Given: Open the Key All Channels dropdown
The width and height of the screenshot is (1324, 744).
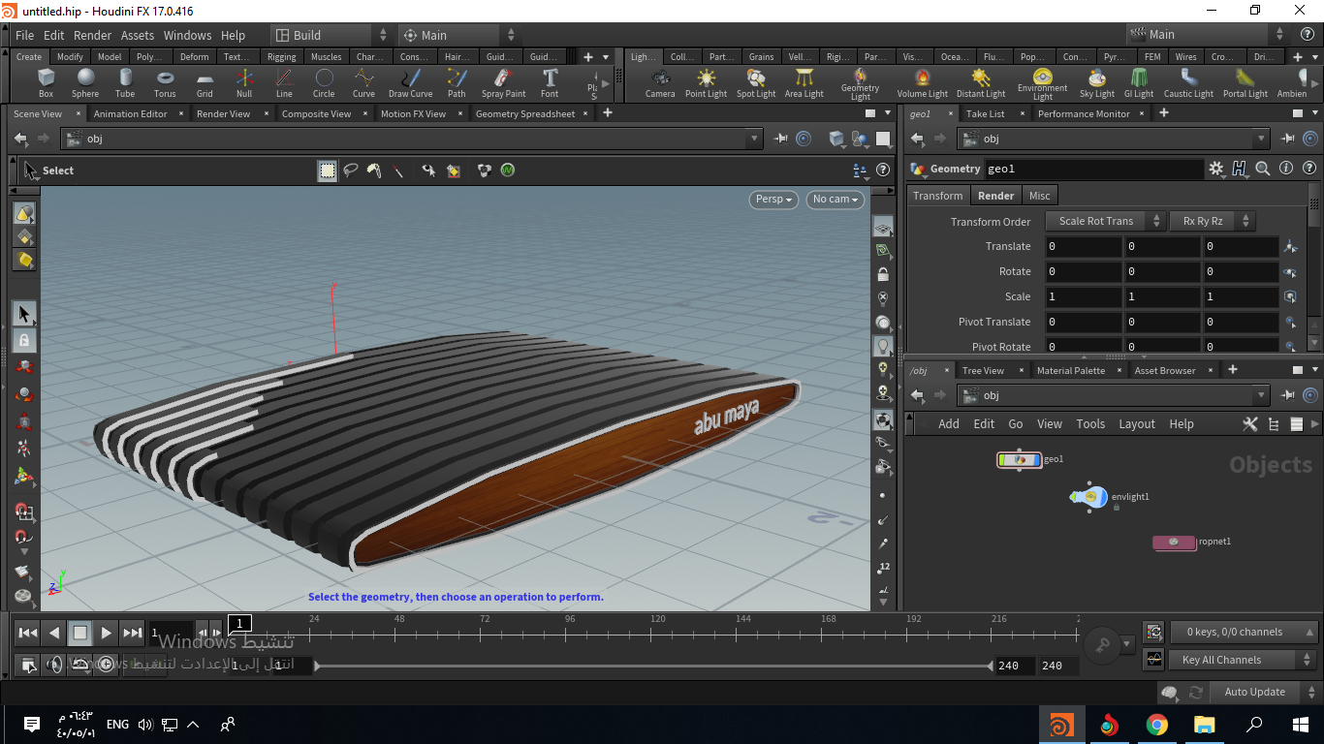Looking at the screenshot, I should 1245,660.
